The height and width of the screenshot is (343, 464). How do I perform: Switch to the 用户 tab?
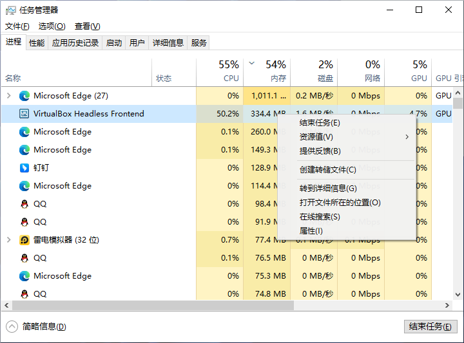[137, 43]
